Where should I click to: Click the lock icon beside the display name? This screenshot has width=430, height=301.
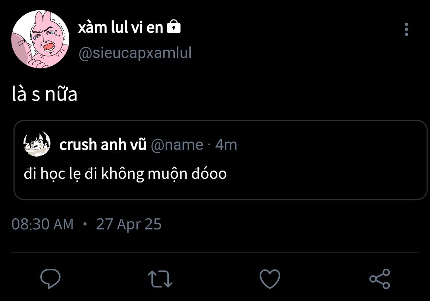174,27
